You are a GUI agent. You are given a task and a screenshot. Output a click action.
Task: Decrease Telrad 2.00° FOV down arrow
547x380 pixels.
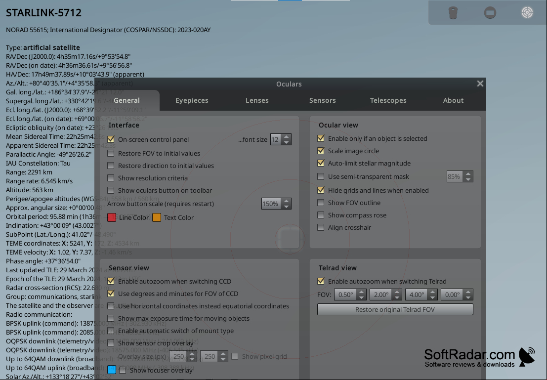pos(397,297)
